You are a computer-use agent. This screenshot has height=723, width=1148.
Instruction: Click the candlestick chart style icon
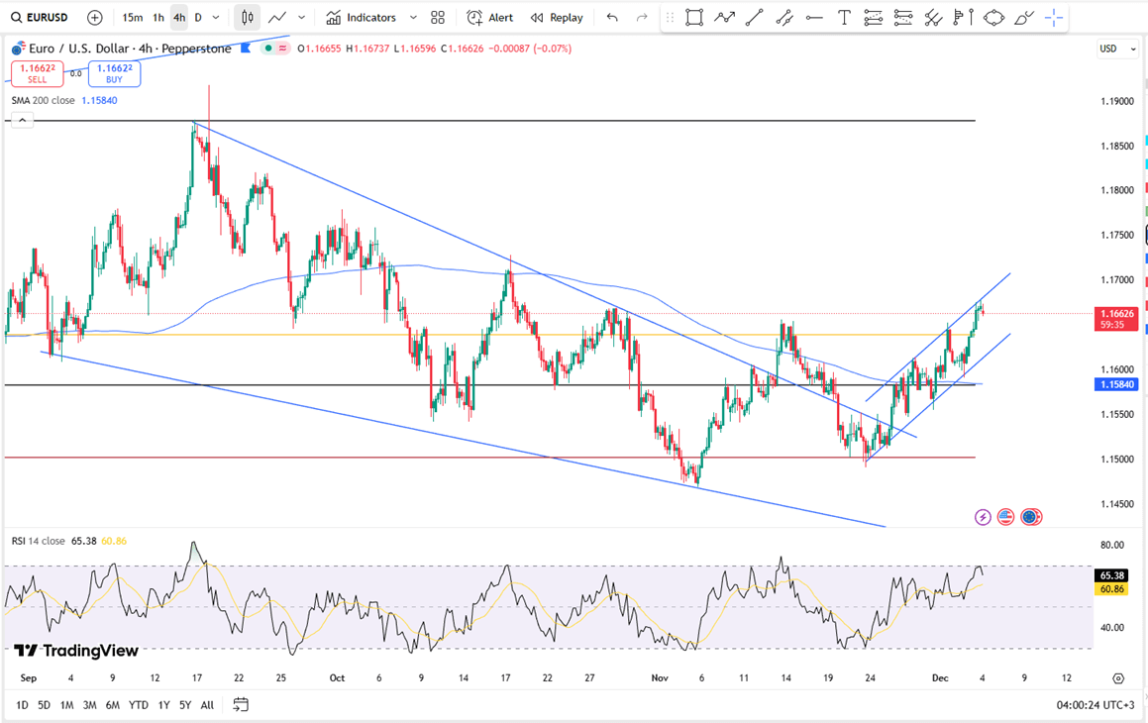pyautogui.click(x=248, y=18)
